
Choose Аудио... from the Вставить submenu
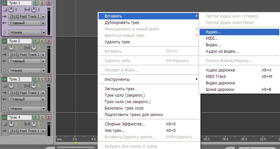[239, 32]
